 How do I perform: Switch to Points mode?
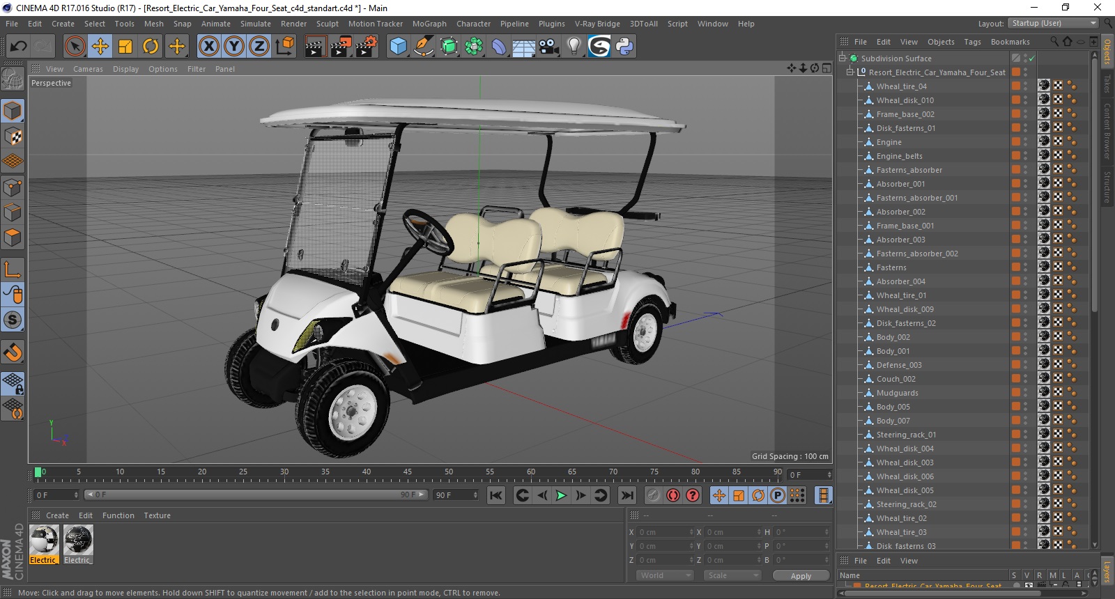(x=13, y=187)
